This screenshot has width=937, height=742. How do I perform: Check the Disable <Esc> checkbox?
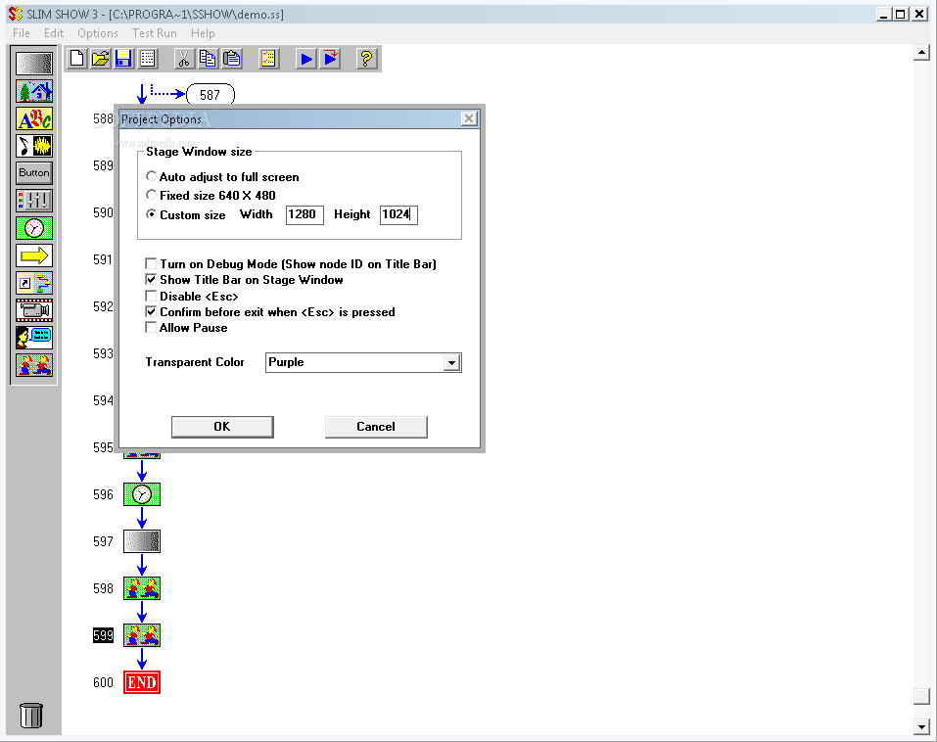(151, 296)
